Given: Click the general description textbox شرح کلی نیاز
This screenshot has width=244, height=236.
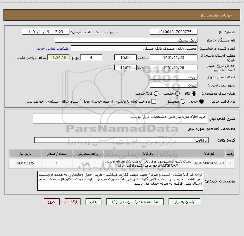Looking at the screenshot, I should tap(120, 118).
